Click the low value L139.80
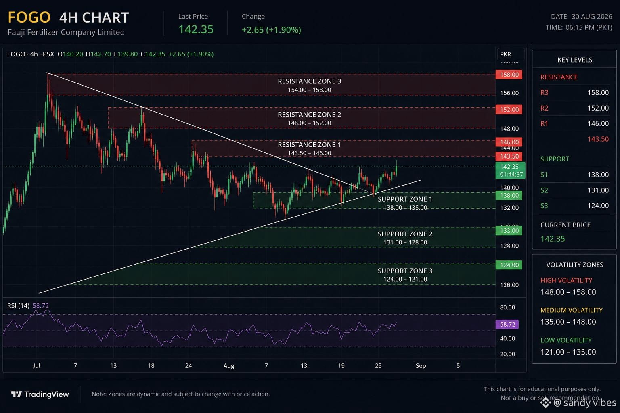The image size is (620, 413). coord(126,54)
